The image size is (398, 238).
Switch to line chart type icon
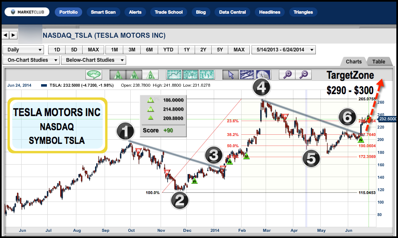[174, 75]
